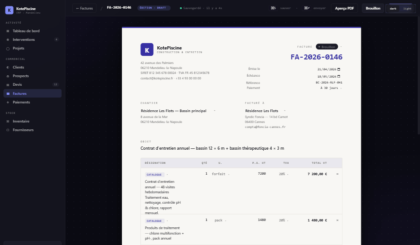Click the envoyer shortcut icon
The width and height of the screenshot is (420, 245).
307,8
